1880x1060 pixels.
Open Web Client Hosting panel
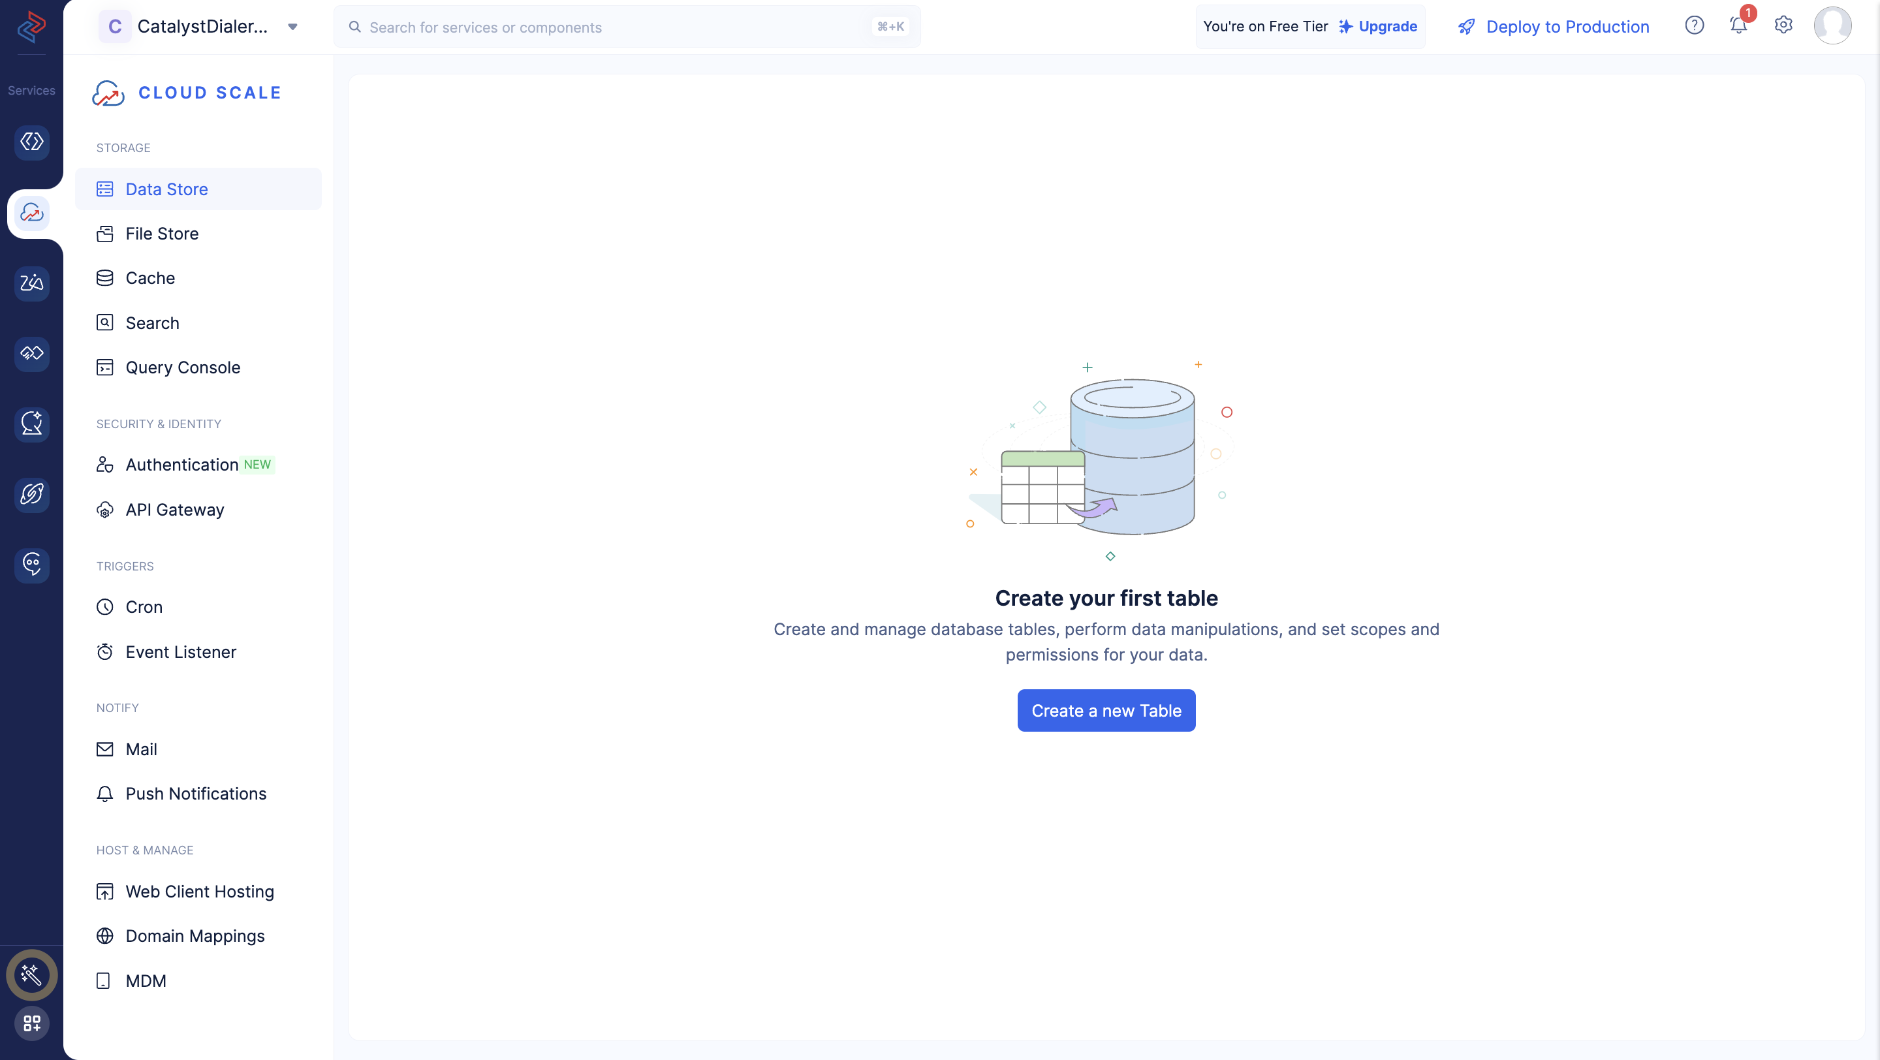click(x=199, y=891)
